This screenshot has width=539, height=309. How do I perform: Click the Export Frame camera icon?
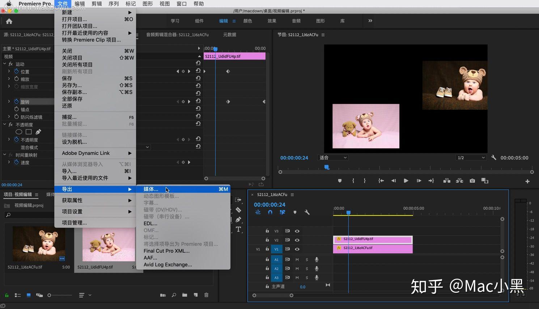tap(472, 181)
